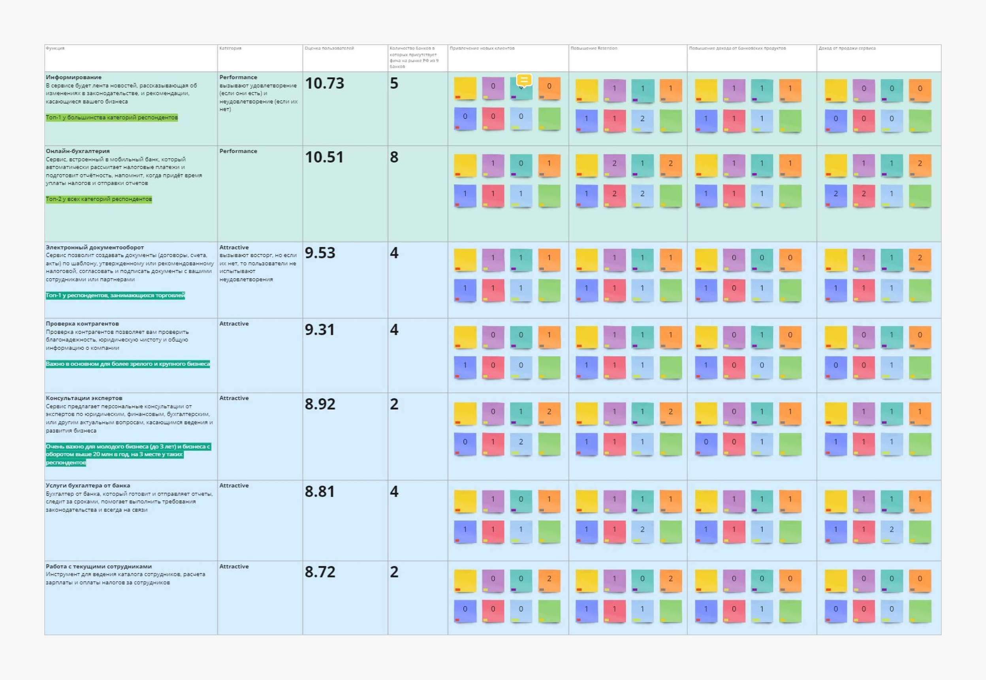Click bank count '5' in Информирование row

pos(394,83)
